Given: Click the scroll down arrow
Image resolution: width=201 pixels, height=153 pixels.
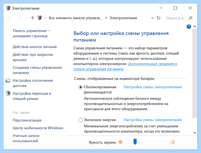Looking at the screenshot, I should click(x=195, y=133).
